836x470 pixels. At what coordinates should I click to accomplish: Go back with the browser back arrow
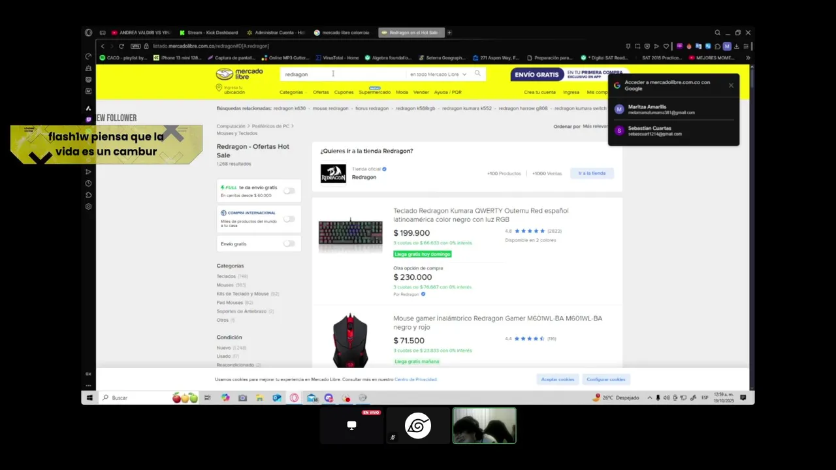pos(103,46)
